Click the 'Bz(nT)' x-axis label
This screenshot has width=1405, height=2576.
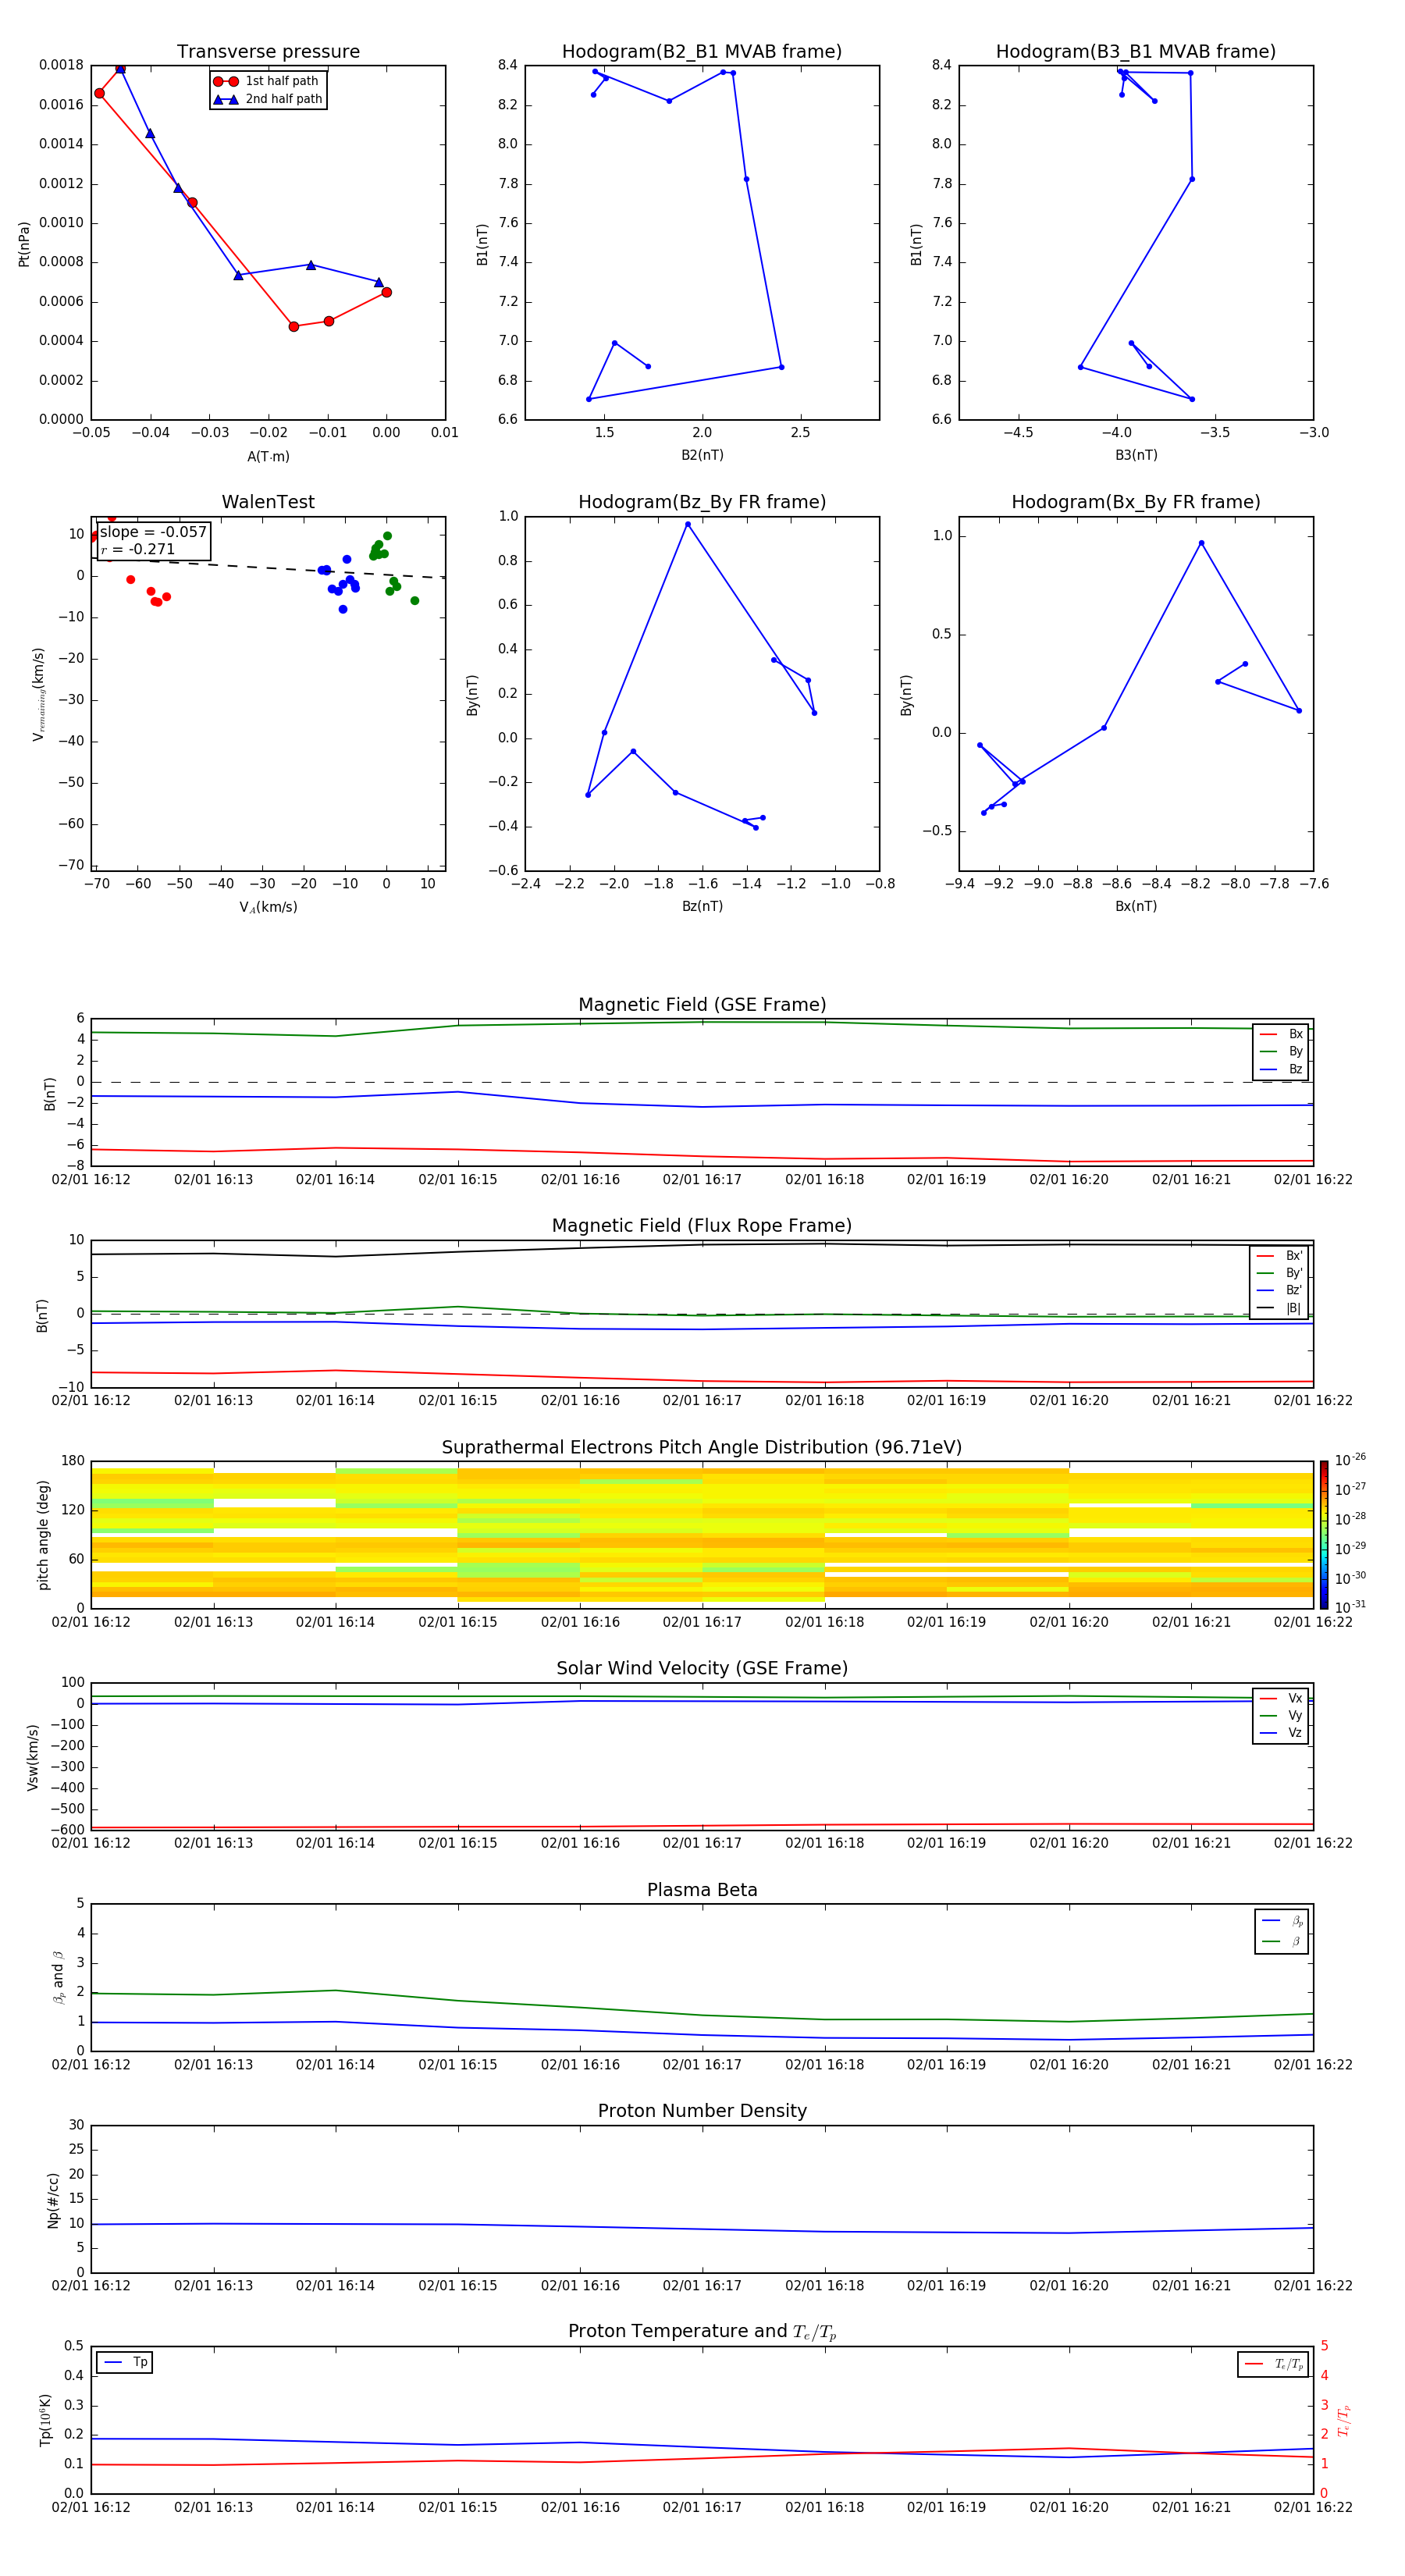click(x=702, y=906)
